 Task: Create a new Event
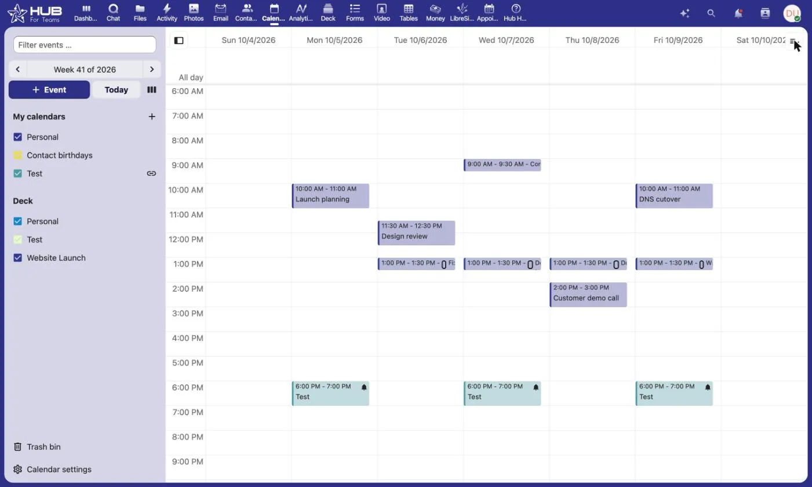pyautogui.click(x=49, y=90)
